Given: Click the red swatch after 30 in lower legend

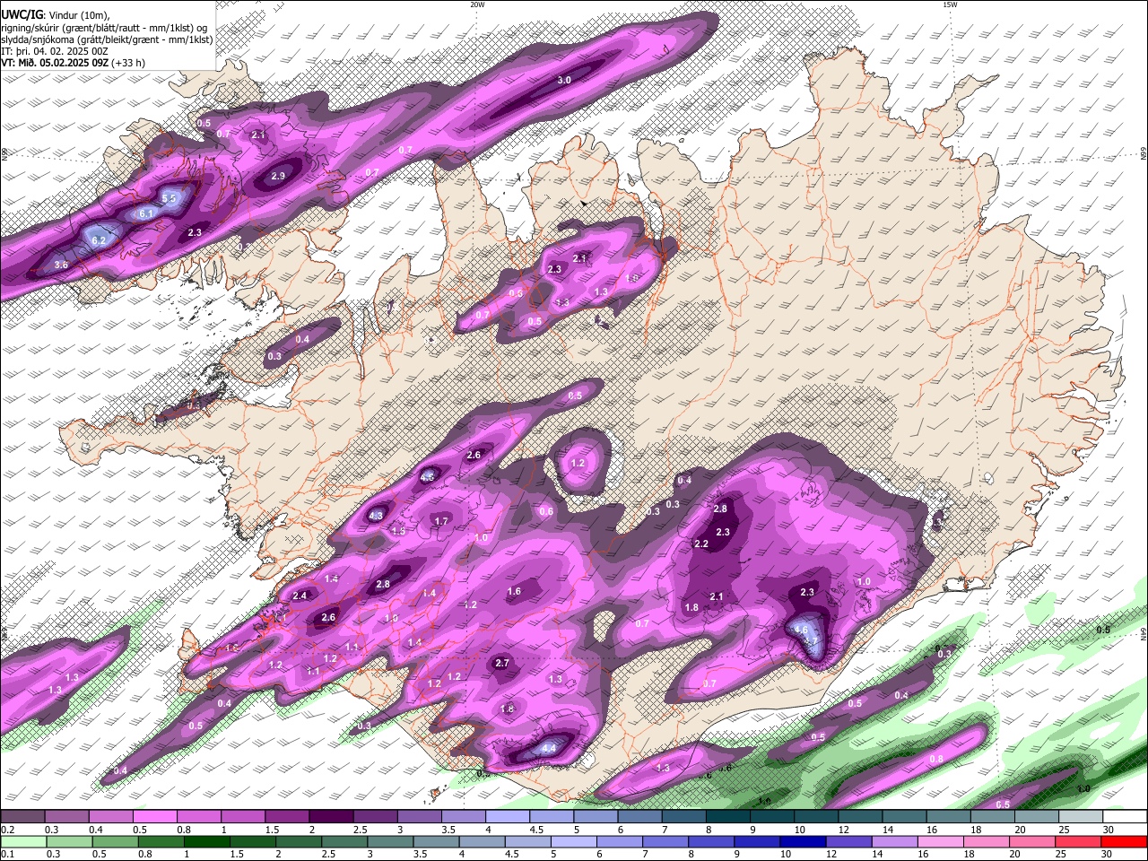Looking at the screenshot, I should click(1124, 841).
